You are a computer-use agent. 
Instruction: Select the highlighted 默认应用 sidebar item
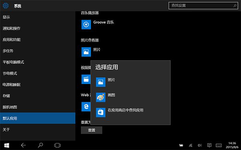tap(38, 118)
